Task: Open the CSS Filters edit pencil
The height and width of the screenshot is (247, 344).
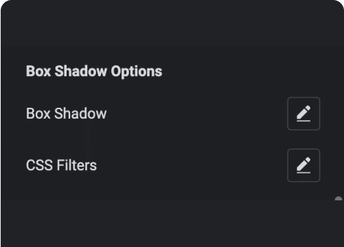Action: click(x=303, y=165)
